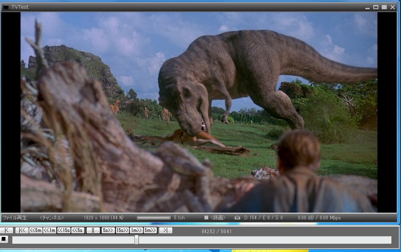Rewind 5 seconds using <<5s
Screen dimensions: 401x252
coord(78,230)
